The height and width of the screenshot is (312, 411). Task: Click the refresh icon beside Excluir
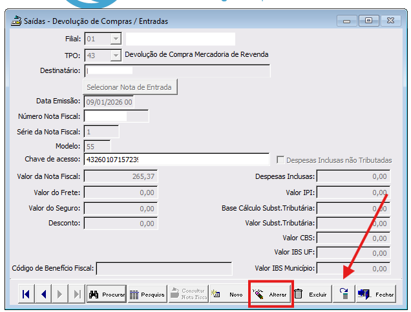pyautogui.click(x=344, y=294)
